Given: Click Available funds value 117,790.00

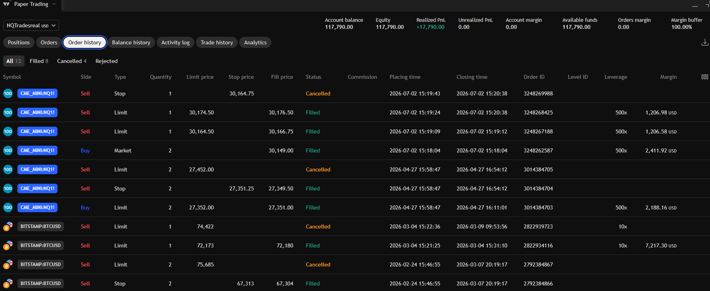Looking at the screenshot, I should click(x=576, y=27).
